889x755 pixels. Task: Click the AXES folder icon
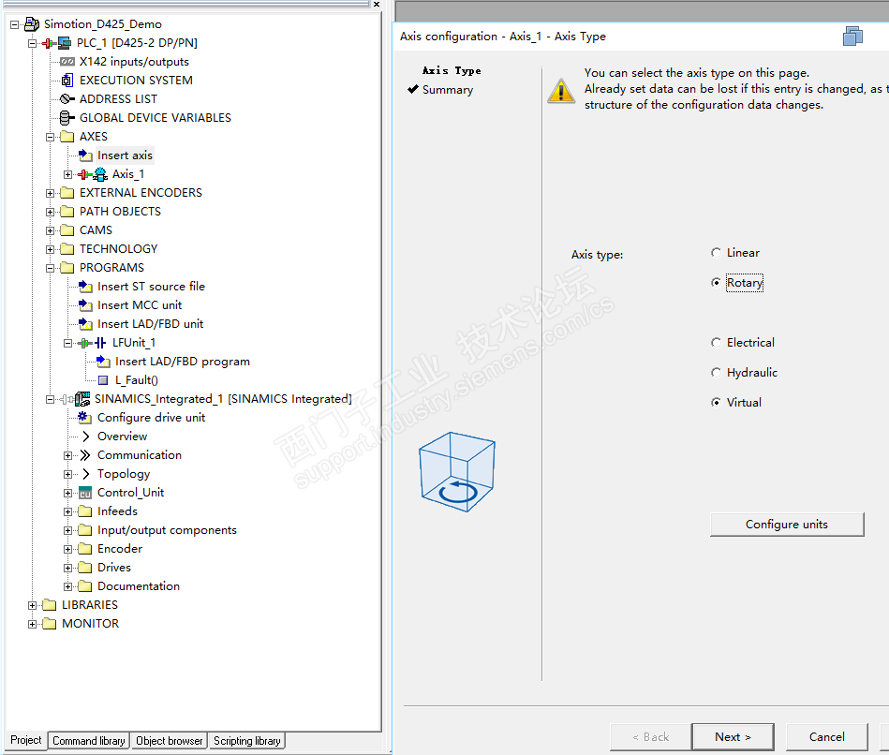[x=67, y=137]
